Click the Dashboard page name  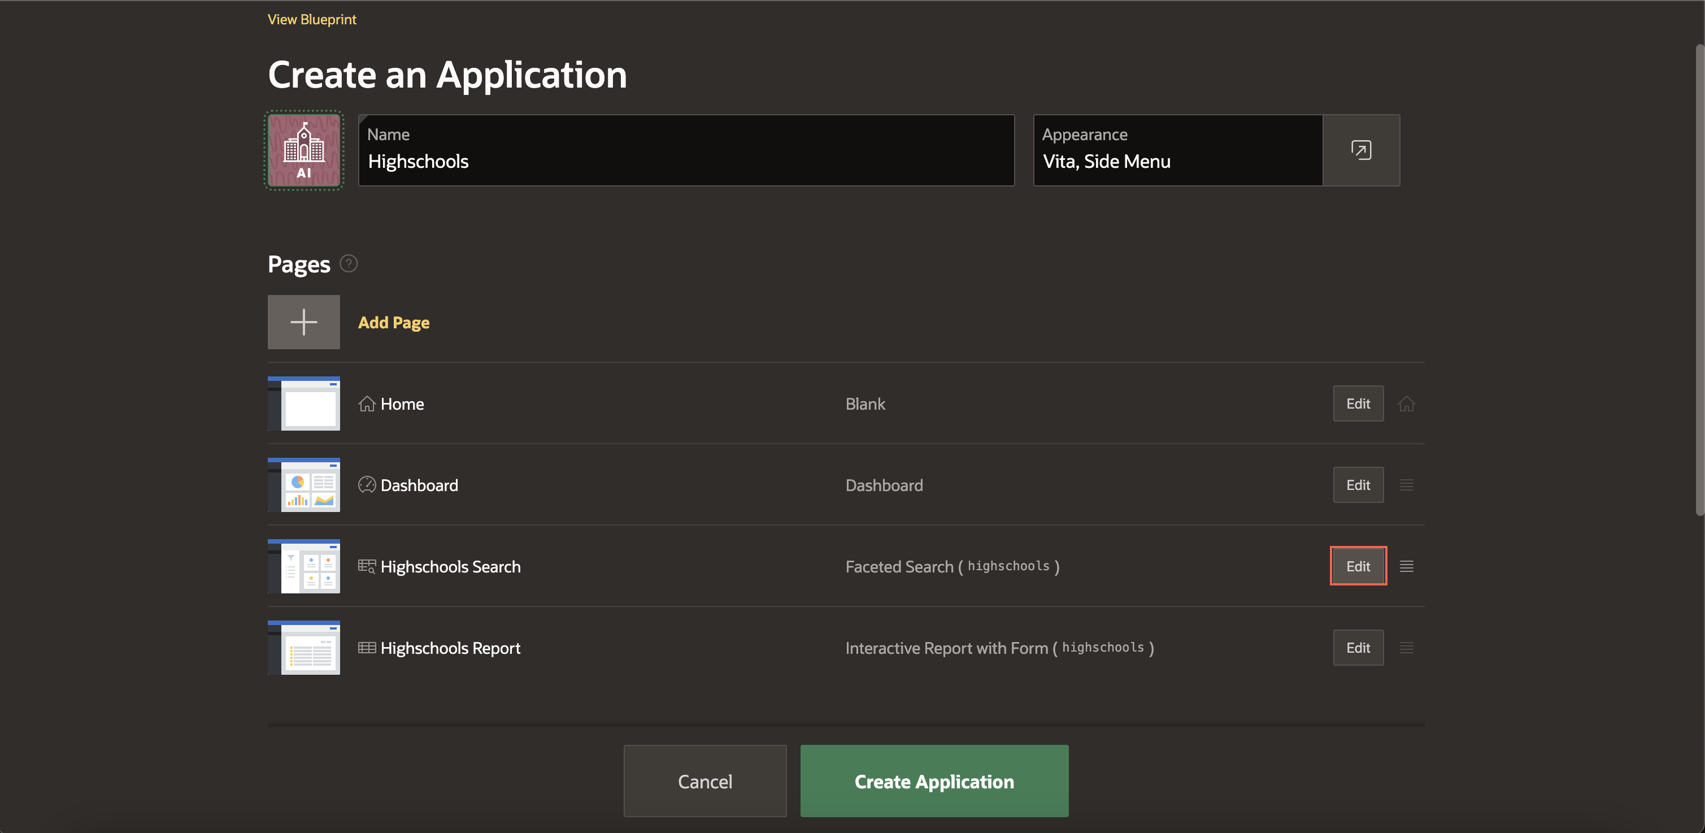coord(420,485)
